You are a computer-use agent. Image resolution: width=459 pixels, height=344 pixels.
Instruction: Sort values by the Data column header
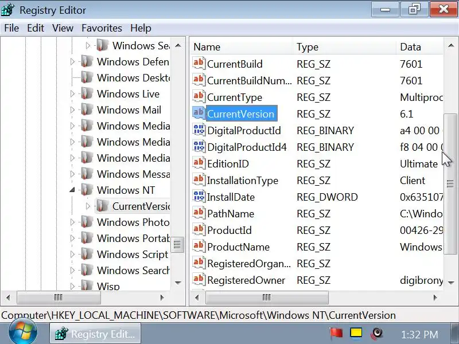pyautogui.click(x=420, y=47)
